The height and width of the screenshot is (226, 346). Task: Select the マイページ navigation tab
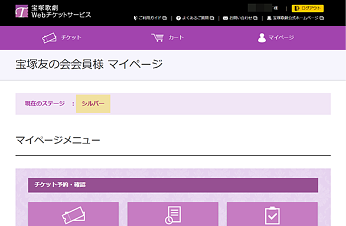[x=276, y=38]
